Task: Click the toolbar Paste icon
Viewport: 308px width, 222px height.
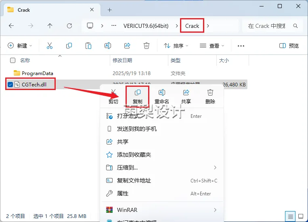Action: (x=88, y=46)
